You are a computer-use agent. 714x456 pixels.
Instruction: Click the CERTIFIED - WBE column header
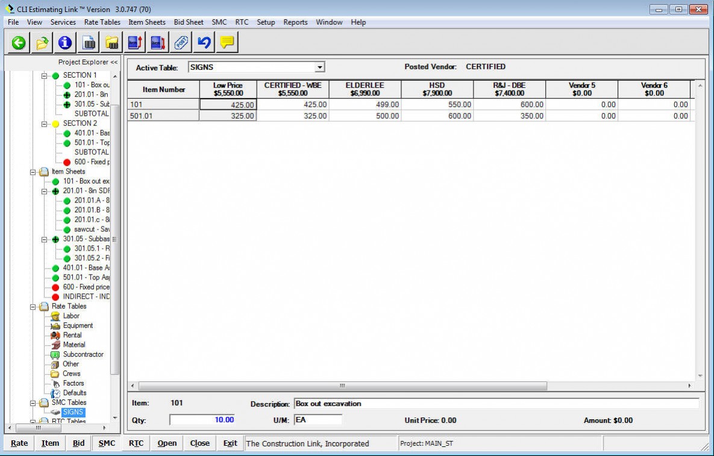pos(293,89)
